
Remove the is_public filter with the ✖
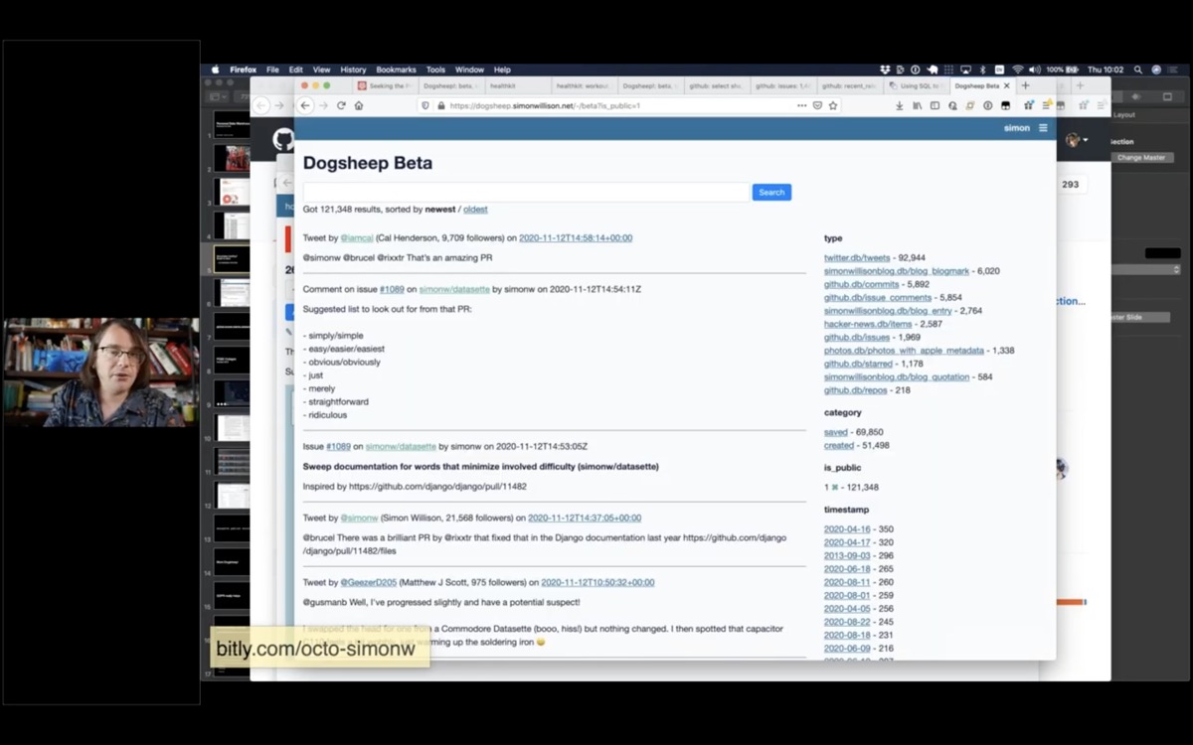click(835, 488)
